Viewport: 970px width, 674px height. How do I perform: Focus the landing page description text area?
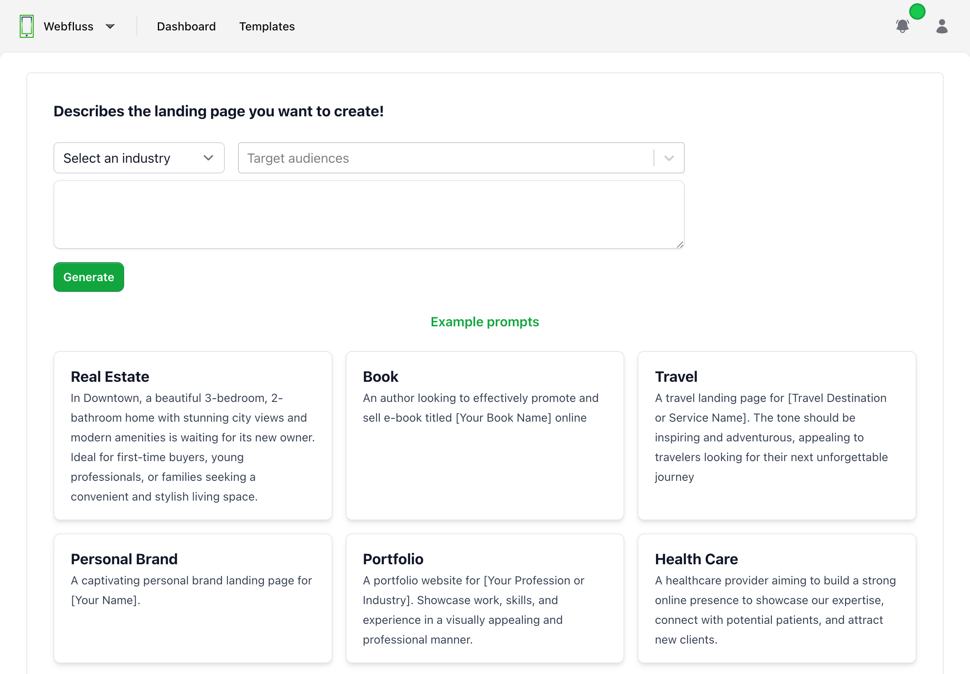coord(368,215)
